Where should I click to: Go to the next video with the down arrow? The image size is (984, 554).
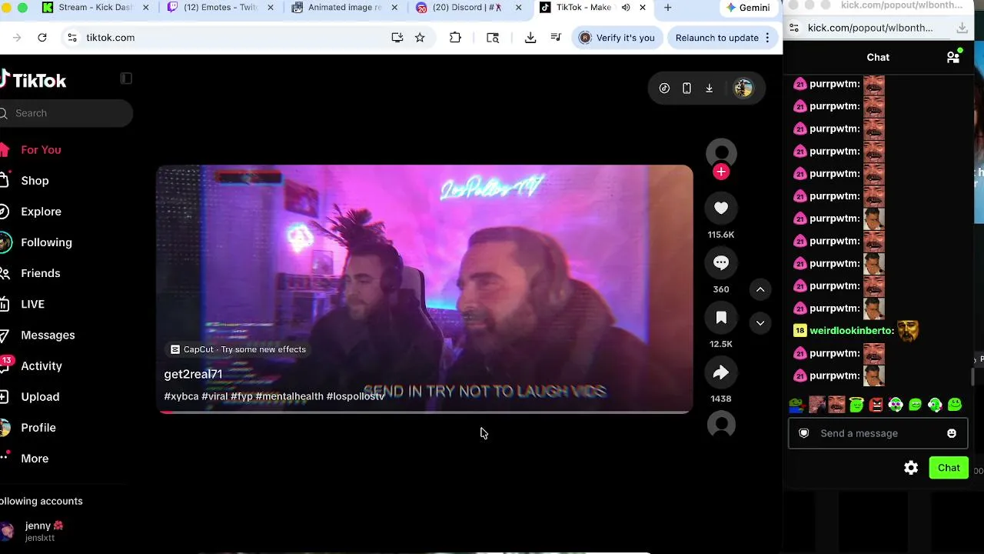(760, 323)
